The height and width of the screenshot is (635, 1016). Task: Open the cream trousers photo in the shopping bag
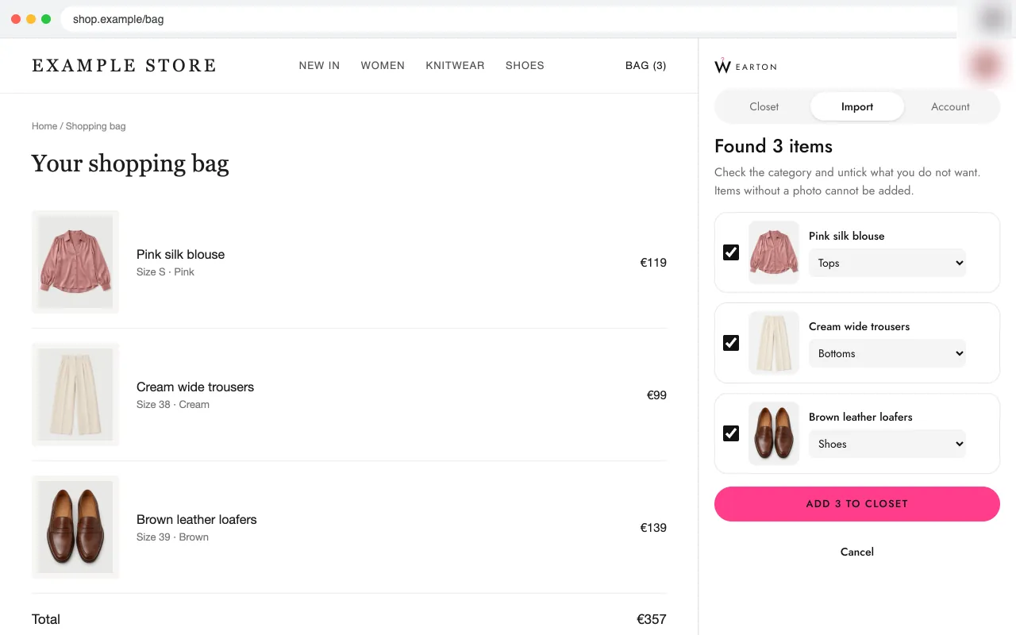[75, 394]
